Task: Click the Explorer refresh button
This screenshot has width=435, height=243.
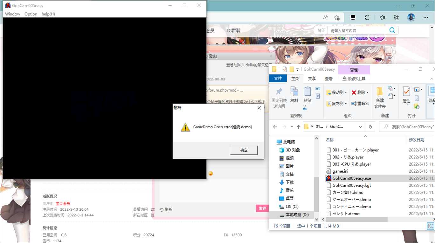Action: coord(370,127)
